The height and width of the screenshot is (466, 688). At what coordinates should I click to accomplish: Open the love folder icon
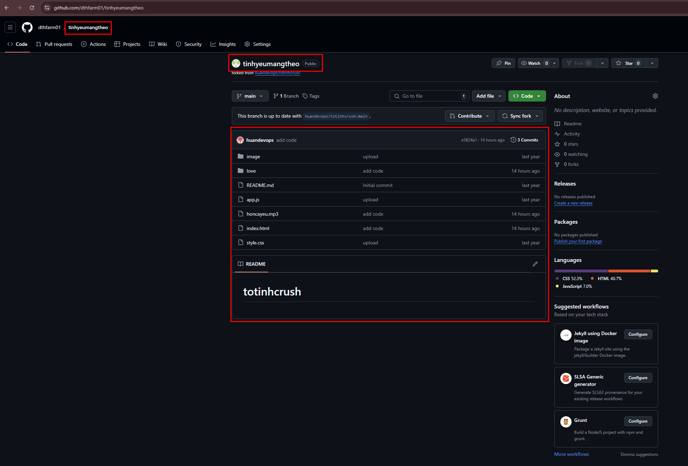(241, 171)
